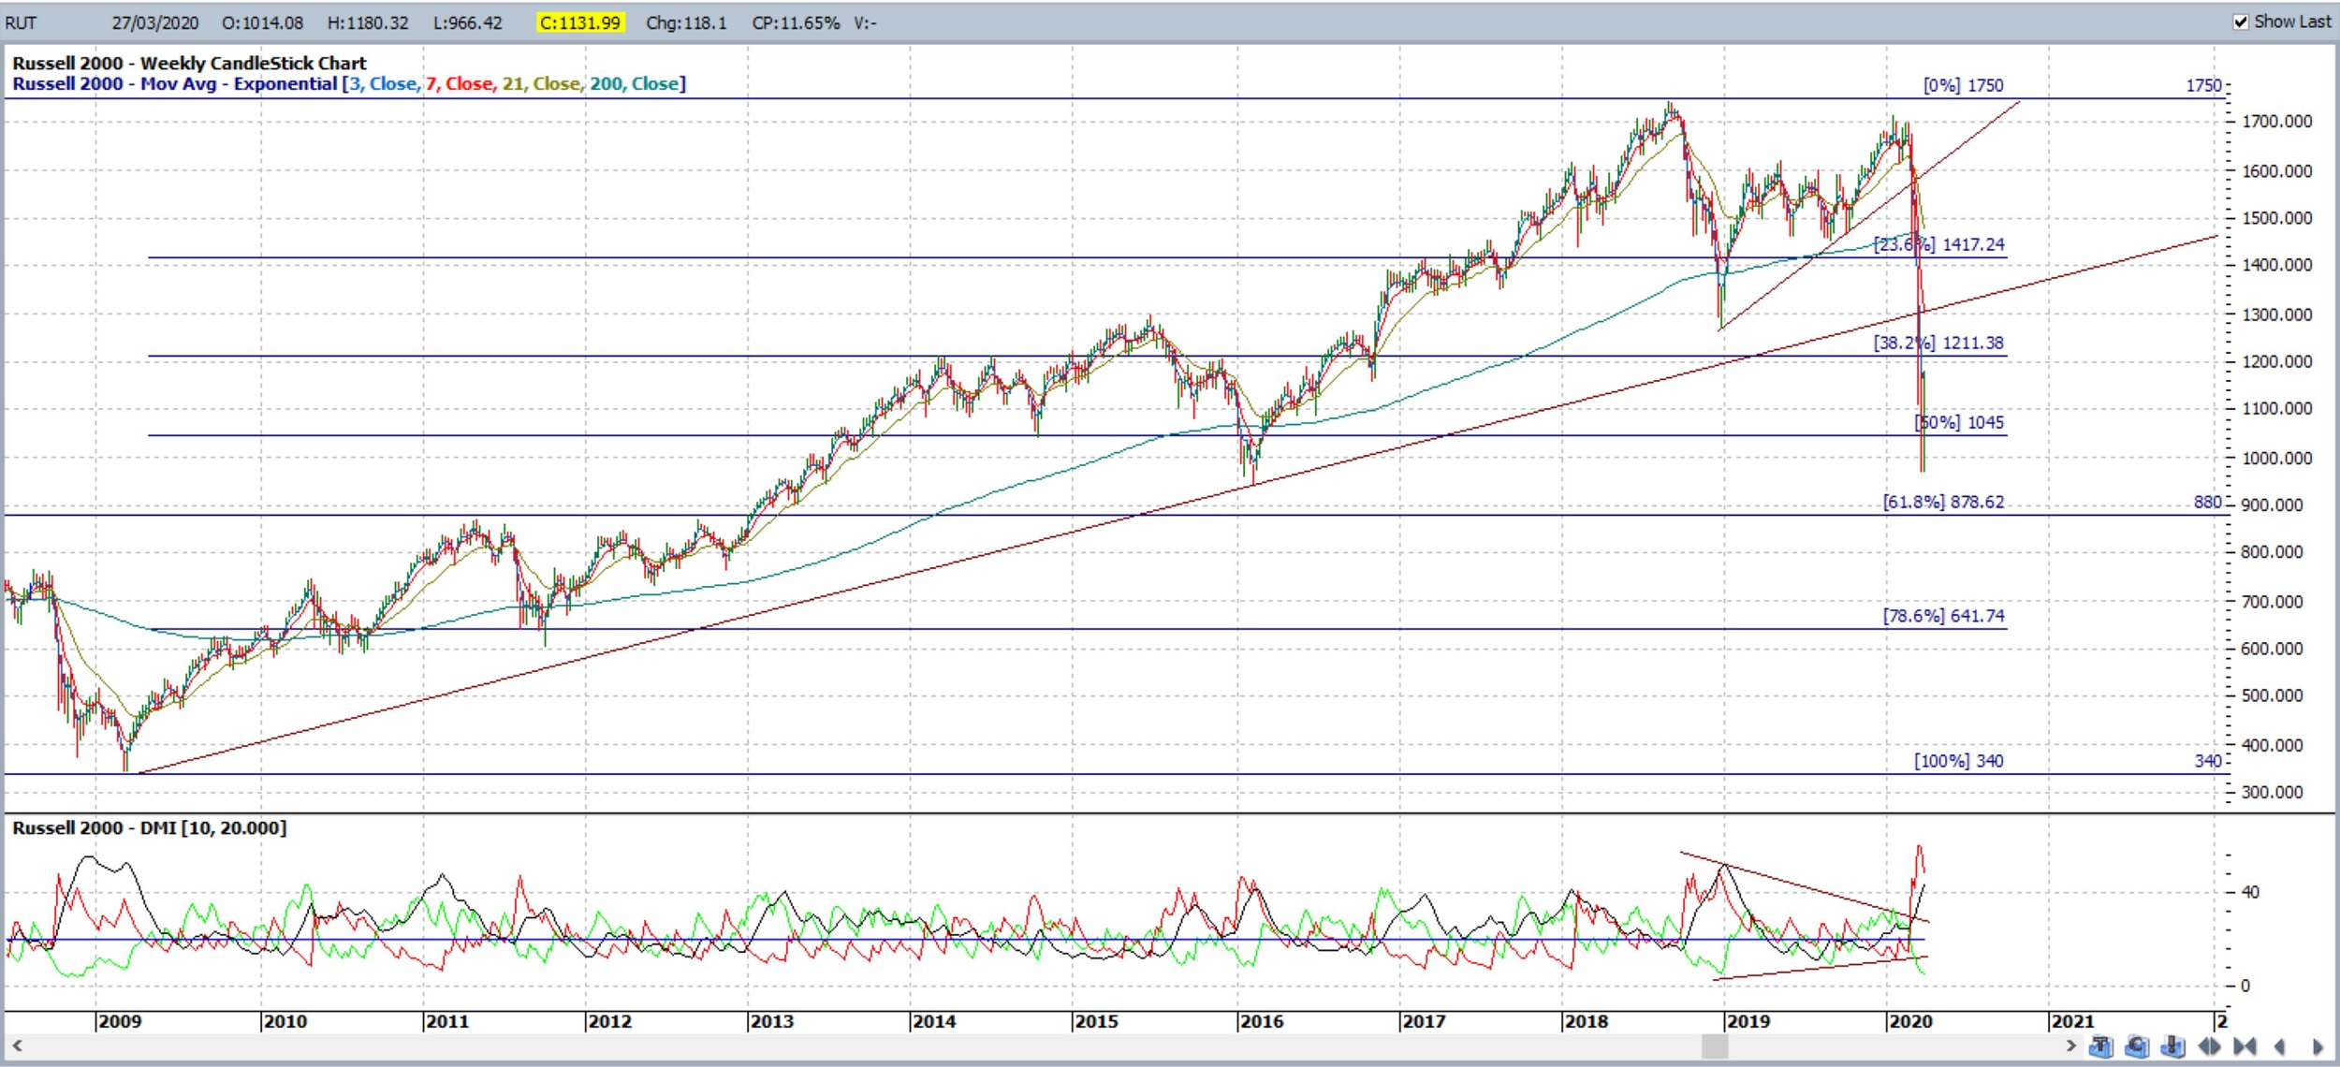The width and height of the screenshot is (2340, 1067).
Task: Click the Russell 2000 DMI indicator title
Action: [149, 827]
